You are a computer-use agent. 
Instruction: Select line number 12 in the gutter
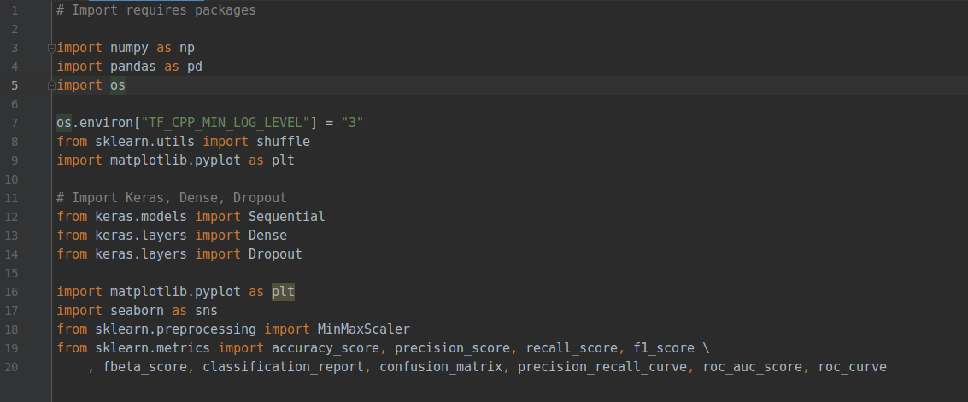pos(13,217)
